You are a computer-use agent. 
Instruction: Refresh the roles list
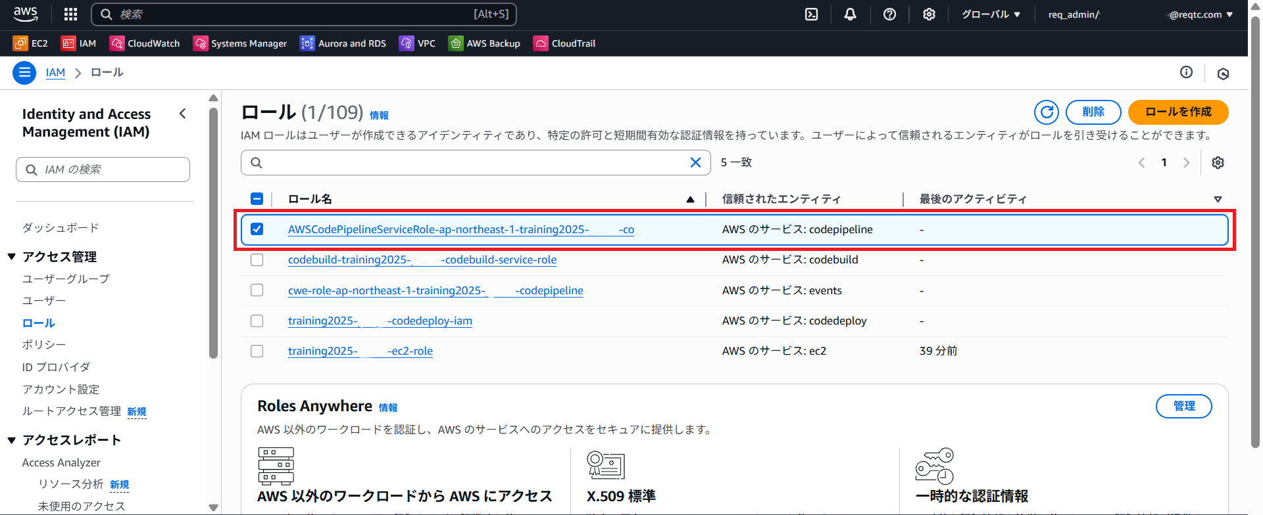[1047, 112]
